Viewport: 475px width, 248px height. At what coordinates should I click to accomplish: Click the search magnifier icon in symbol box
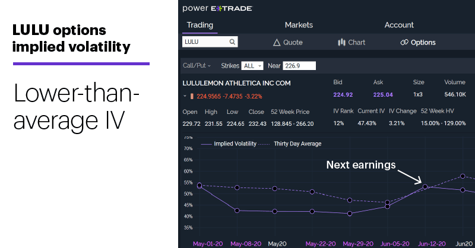(232, 42)
